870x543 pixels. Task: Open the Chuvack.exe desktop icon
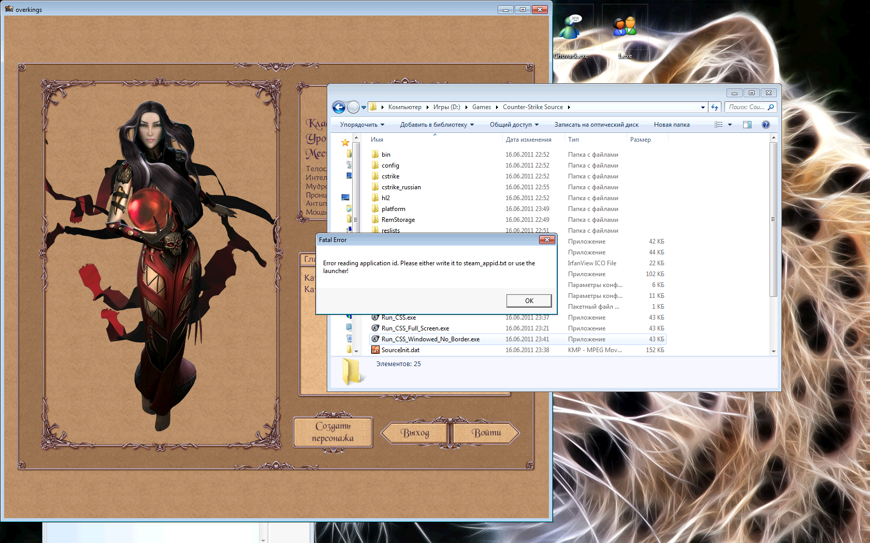click(571, 33)
